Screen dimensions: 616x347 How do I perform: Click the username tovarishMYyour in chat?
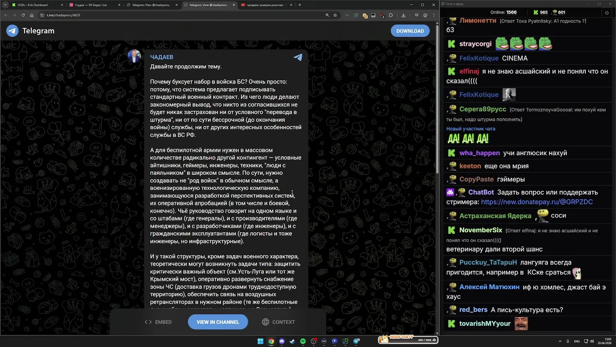[485, 323]
